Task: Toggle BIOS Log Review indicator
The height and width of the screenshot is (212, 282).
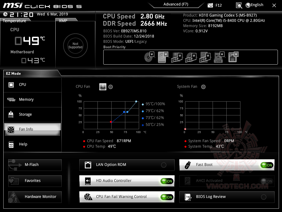Action: pyautogui.click(x=264, y=197)
